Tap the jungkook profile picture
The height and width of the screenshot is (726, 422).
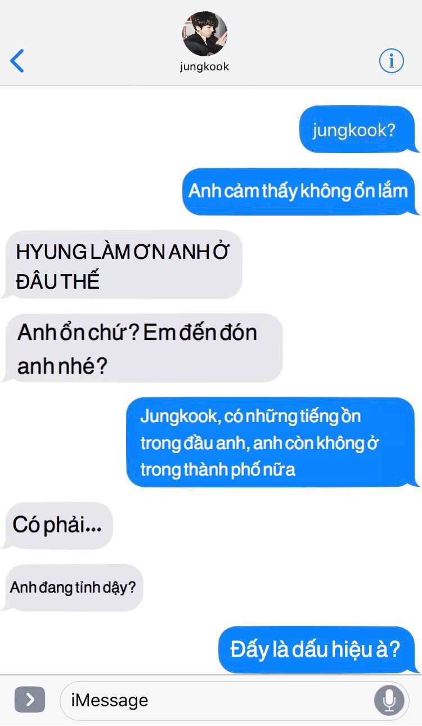point(205,34)
